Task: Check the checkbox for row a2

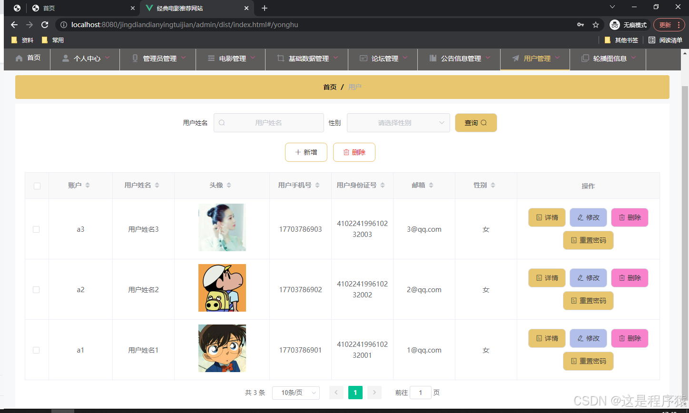Action: point(36,290)
